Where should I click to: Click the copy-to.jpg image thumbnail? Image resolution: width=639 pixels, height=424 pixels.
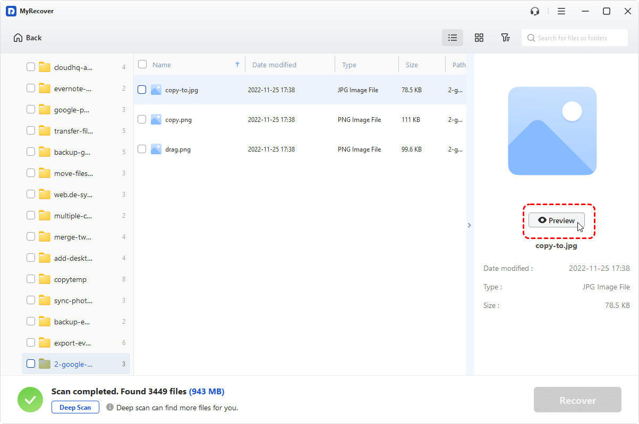point(156,90)
